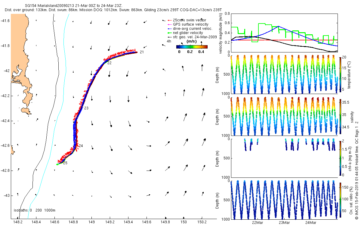Click the '0.6' tick on velocity magnitude axis

pos(227,23)
